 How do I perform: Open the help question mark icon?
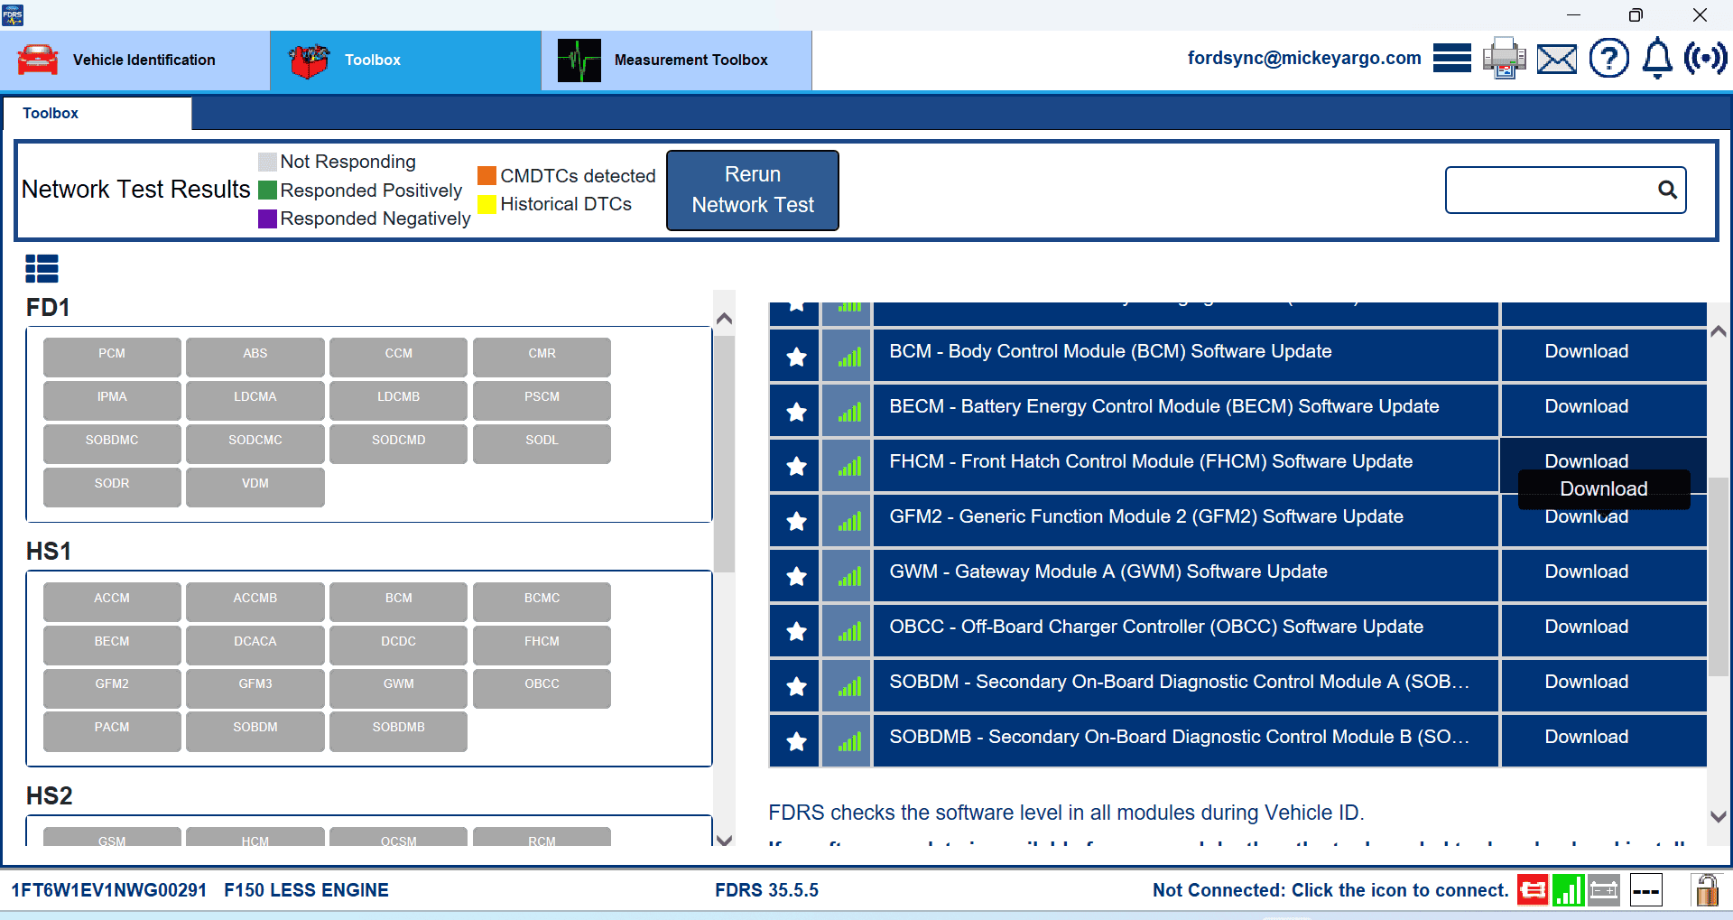pyautogui.click(x=1608, y=59)
